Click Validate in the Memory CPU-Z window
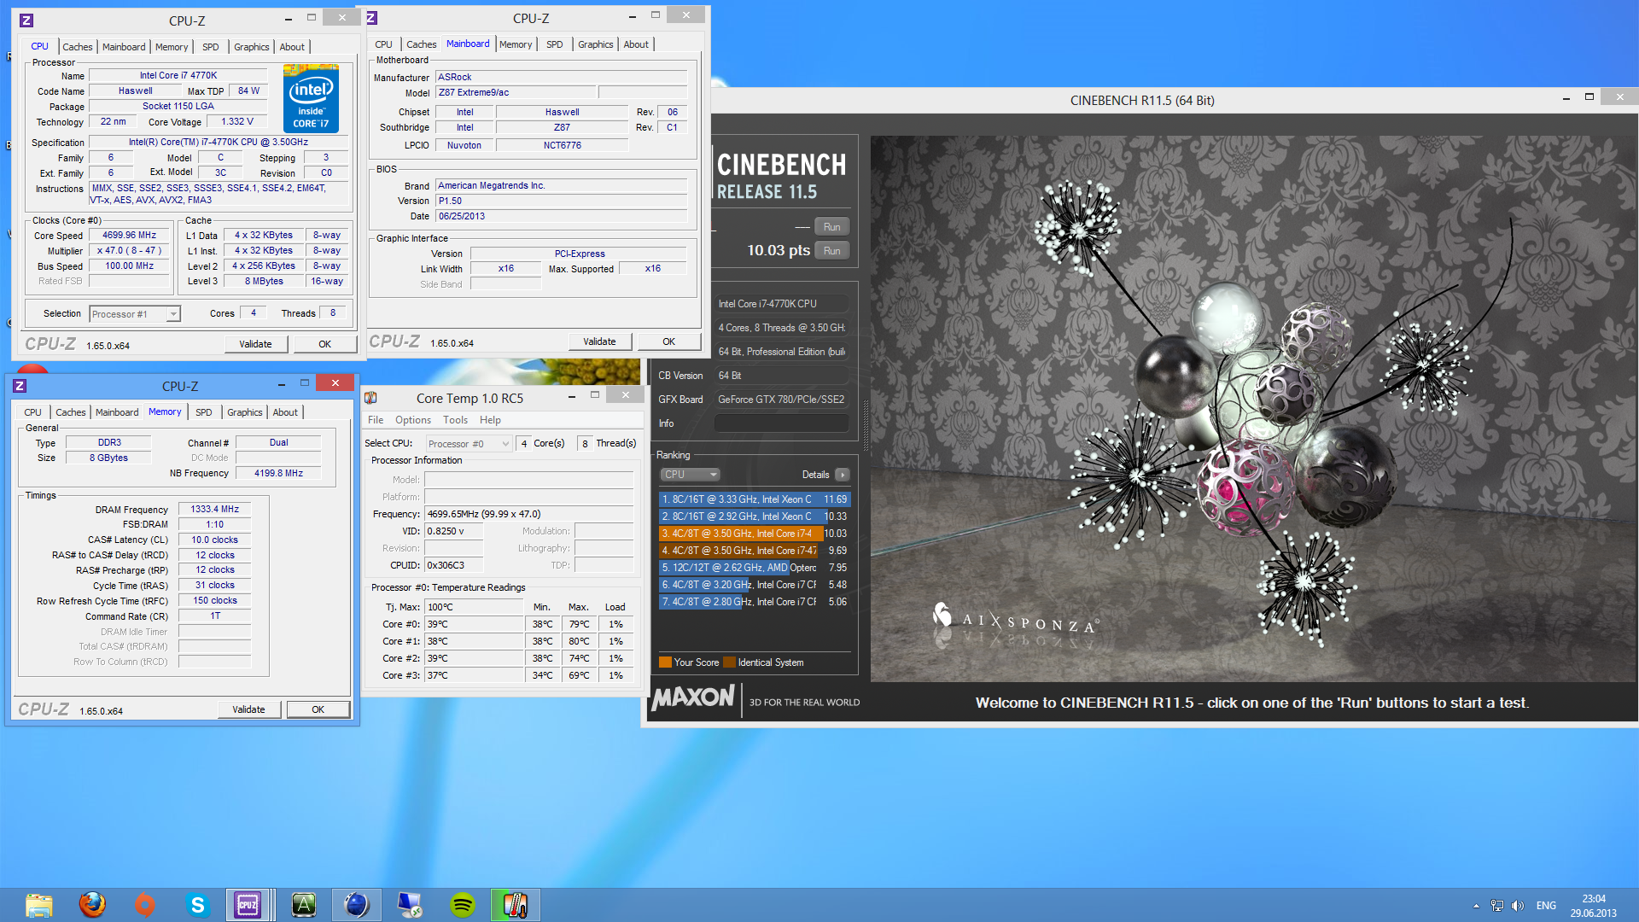Screen dimensions: 1639x922 point(248,709)
